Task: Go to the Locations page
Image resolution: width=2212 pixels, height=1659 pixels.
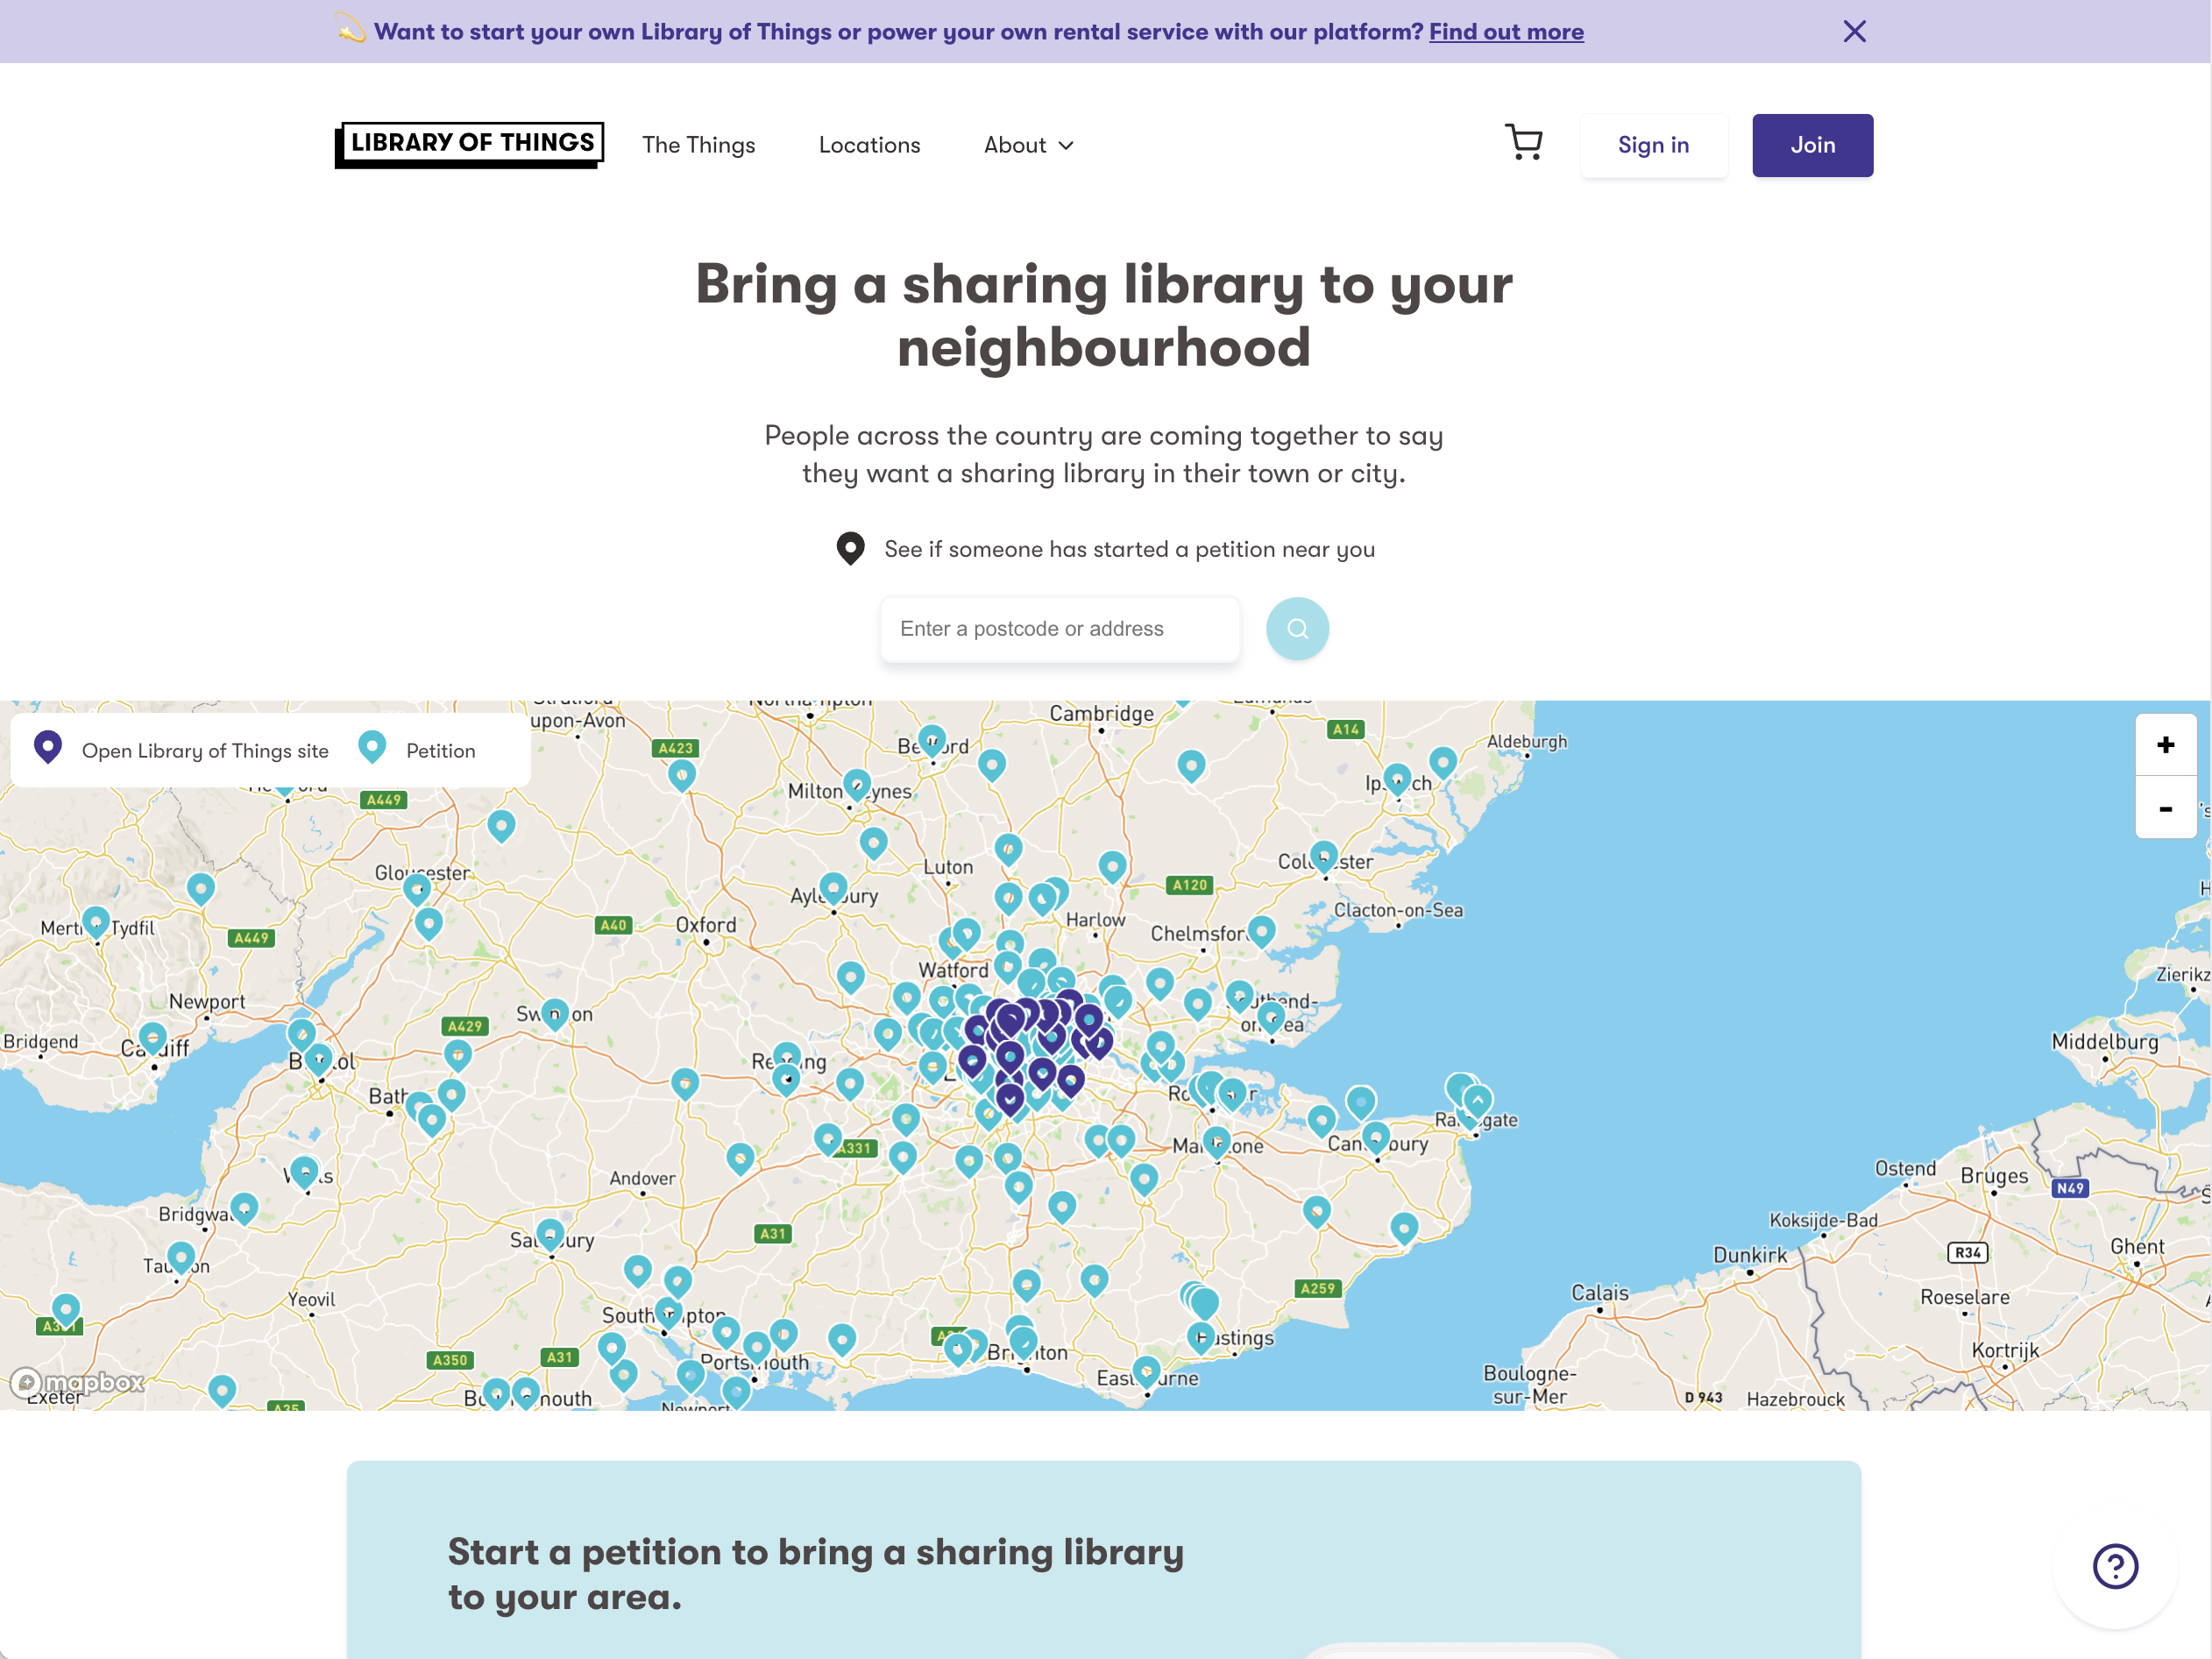Action: [869, 145]
